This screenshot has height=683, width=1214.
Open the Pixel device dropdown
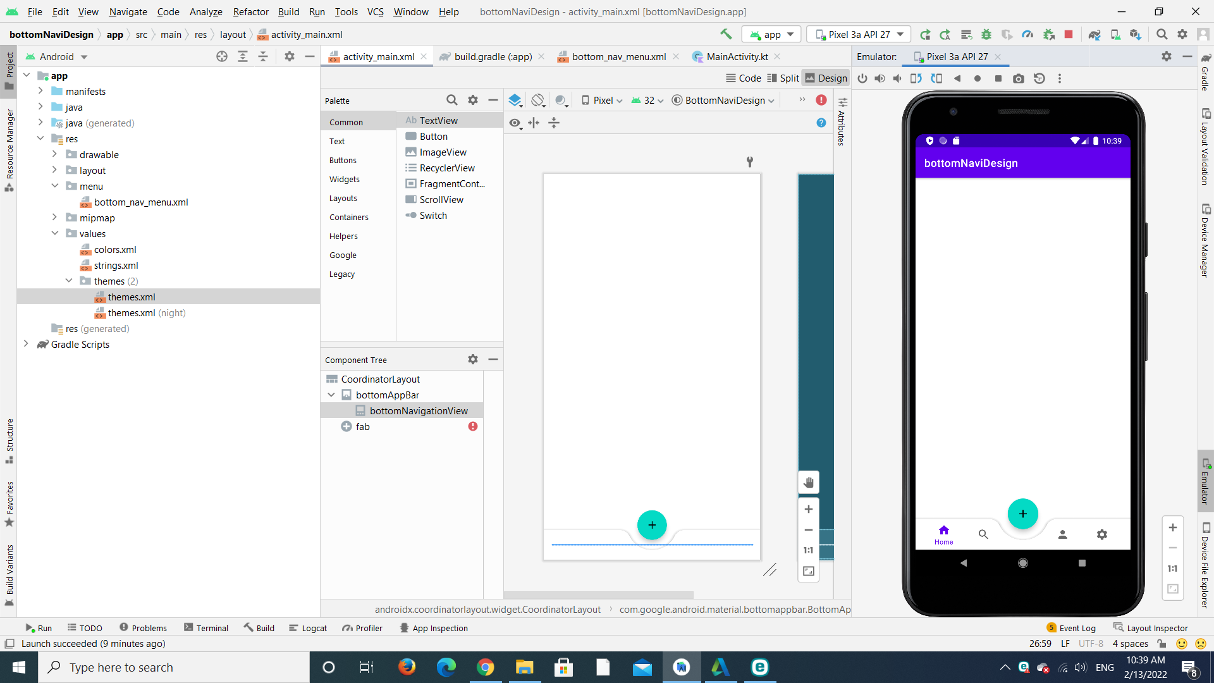[x=601, y=100]
